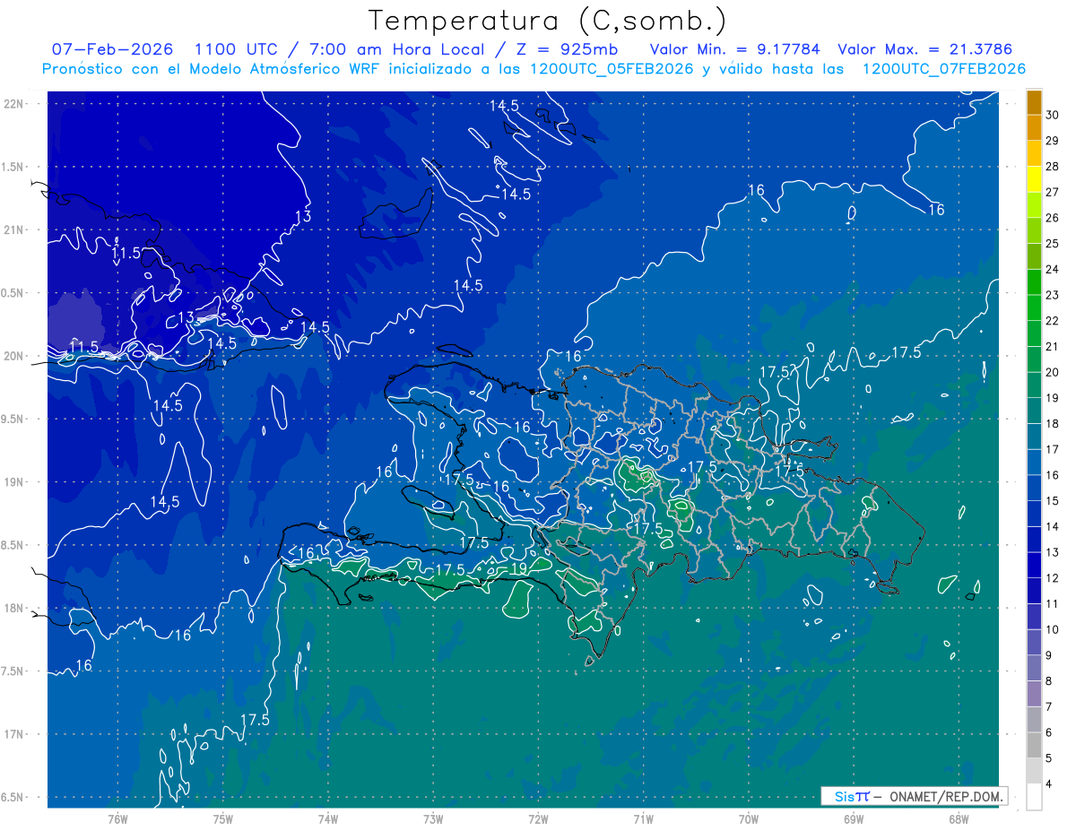Click the white swatch at the scale's bottom
Image resolution: width=1076 pixels, height=831 pixels.
(x=1034, y=796)
